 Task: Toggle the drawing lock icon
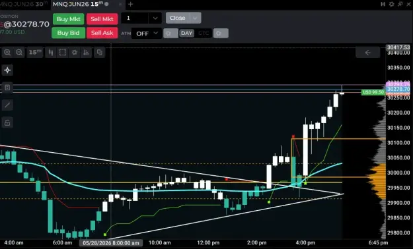pos(7,123)
